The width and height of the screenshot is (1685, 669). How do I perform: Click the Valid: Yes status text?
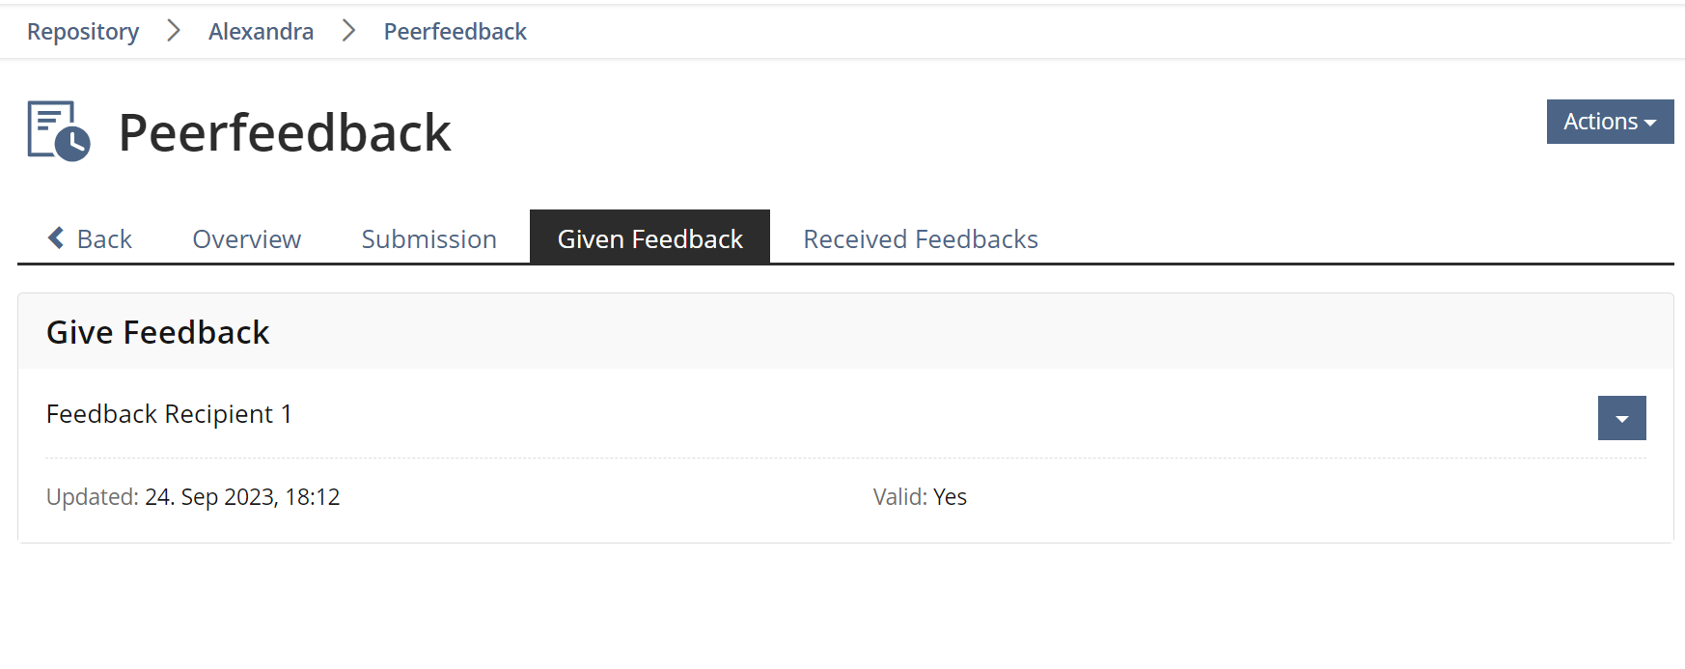920,497
